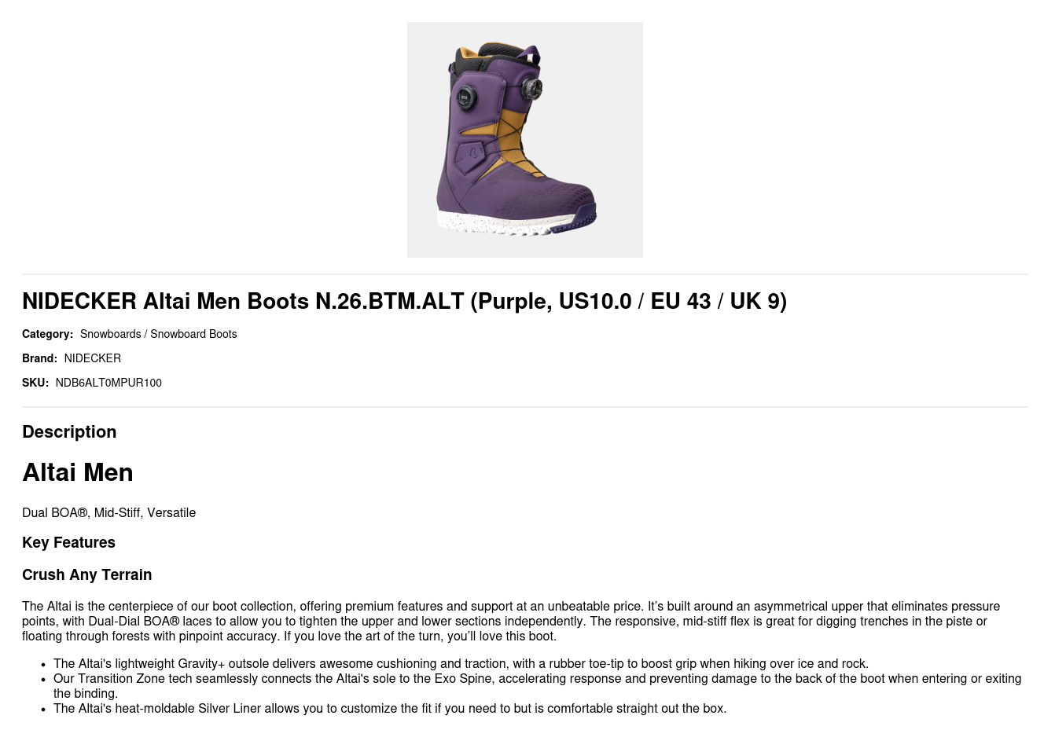Viewport: 1044px width, 752px height.
Task: Click the SKU label
Action: tap(35, 383)
